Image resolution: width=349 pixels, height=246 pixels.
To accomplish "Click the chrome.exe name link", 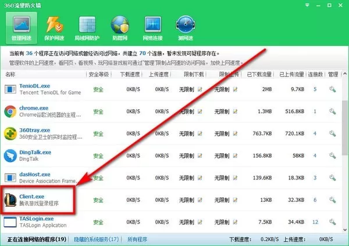I will click(x=34, y=108).
